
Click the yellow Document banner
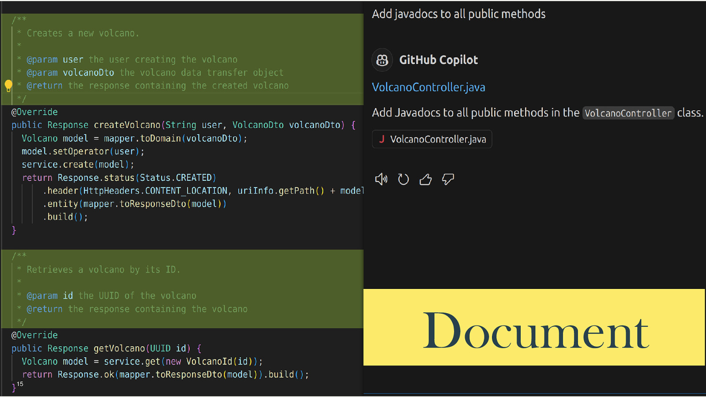(x=534, y=327)
